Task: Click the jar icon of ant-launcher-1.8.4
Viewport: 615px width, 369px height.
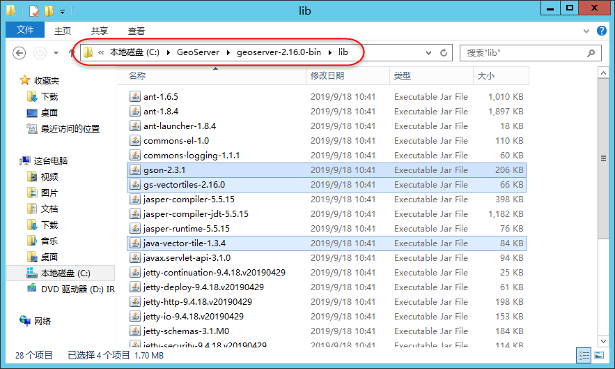Action: coord(135,126)
